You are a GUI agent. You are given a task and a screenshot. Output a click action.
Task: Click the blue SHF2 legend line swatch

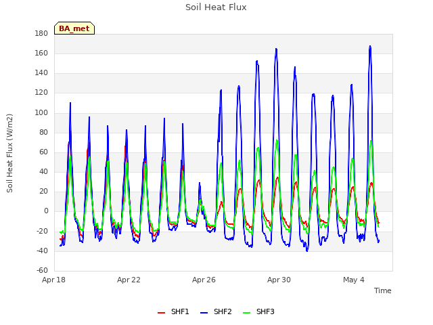204,313
